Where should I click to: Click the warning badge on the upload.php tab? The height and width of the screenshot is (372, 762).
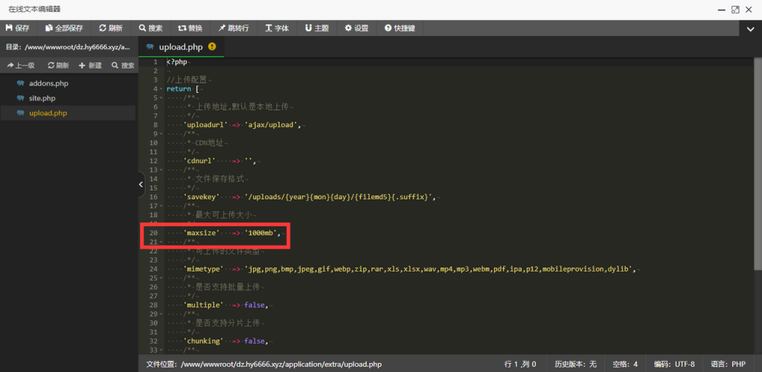click(212, 47)
